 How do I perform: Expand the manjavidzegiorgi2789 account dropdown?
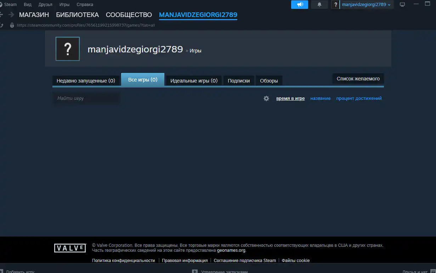click(366, 5)
